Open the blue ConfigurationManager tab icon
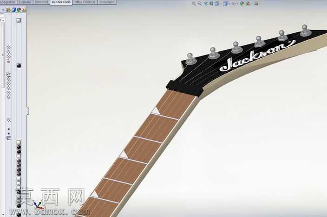327x217 pixels. pyautogui.click(x=14, y=10)
